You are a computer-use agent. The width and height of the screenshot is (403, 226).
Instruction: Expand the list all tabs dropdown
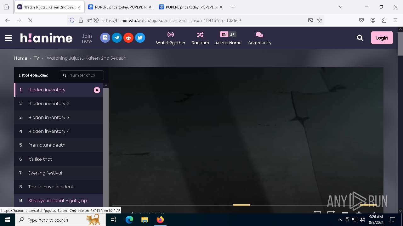(341, 7)
